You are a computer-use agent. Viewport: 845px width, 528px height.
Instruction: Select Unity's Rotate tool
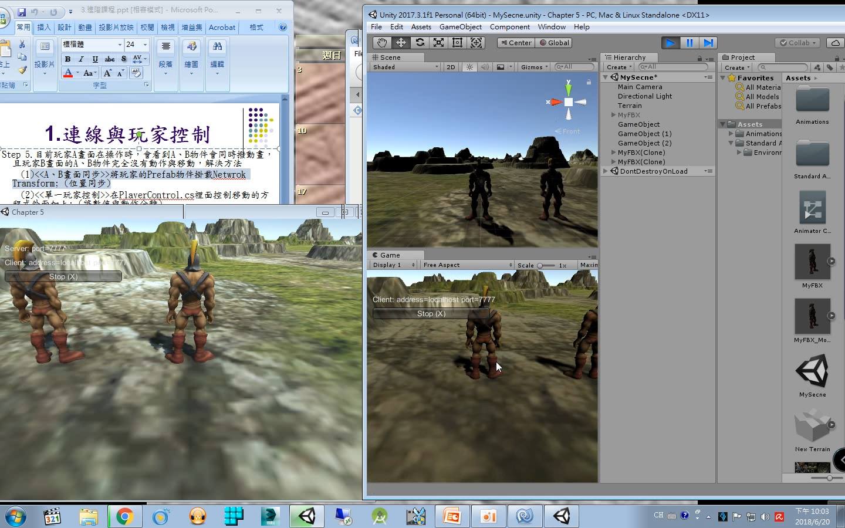(x=420, y=43)
